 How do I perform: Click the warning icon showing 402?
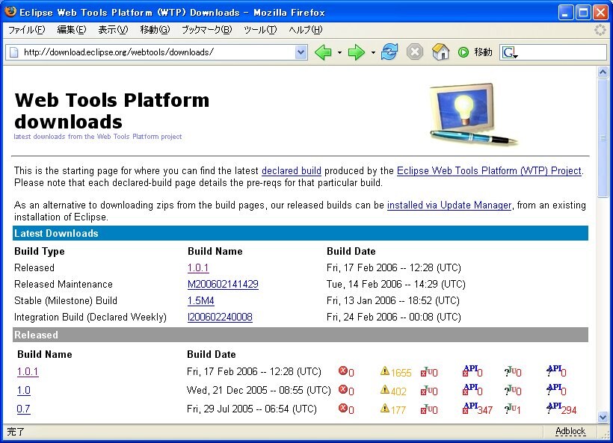(385, 389)
